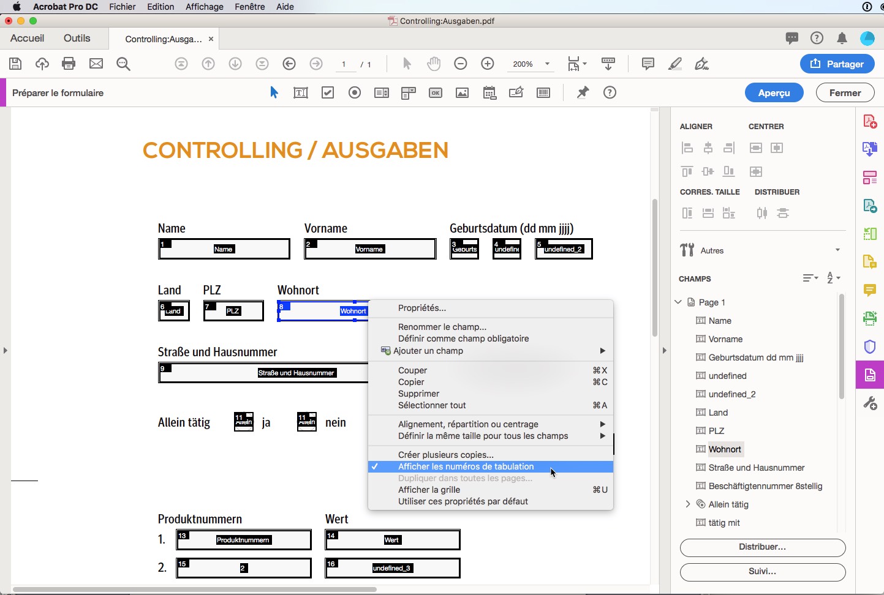Click the upload to cloud icon
This screenshot has height=595, width=884.
click(42, 64)
